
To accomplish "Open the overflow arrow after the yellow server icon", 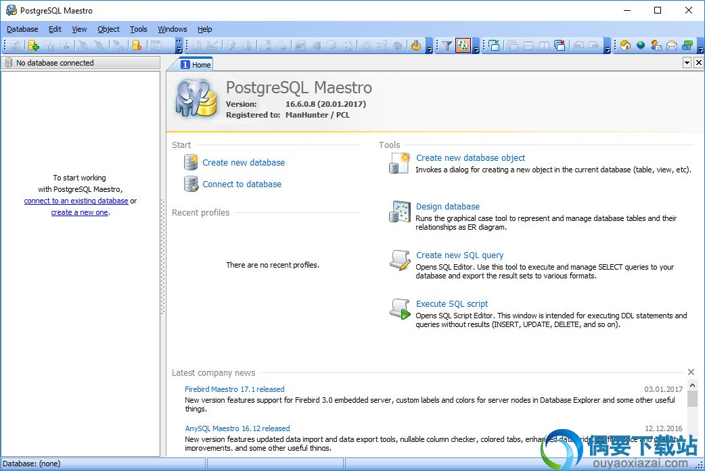I will (430, 46).
